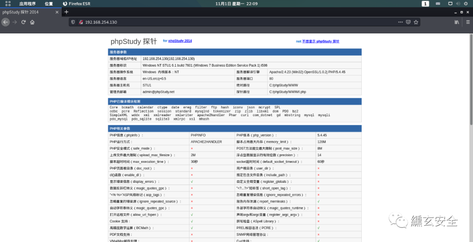Bookmark this page with star icon
This screenshot has height=242, width=473.
(416, 22)
